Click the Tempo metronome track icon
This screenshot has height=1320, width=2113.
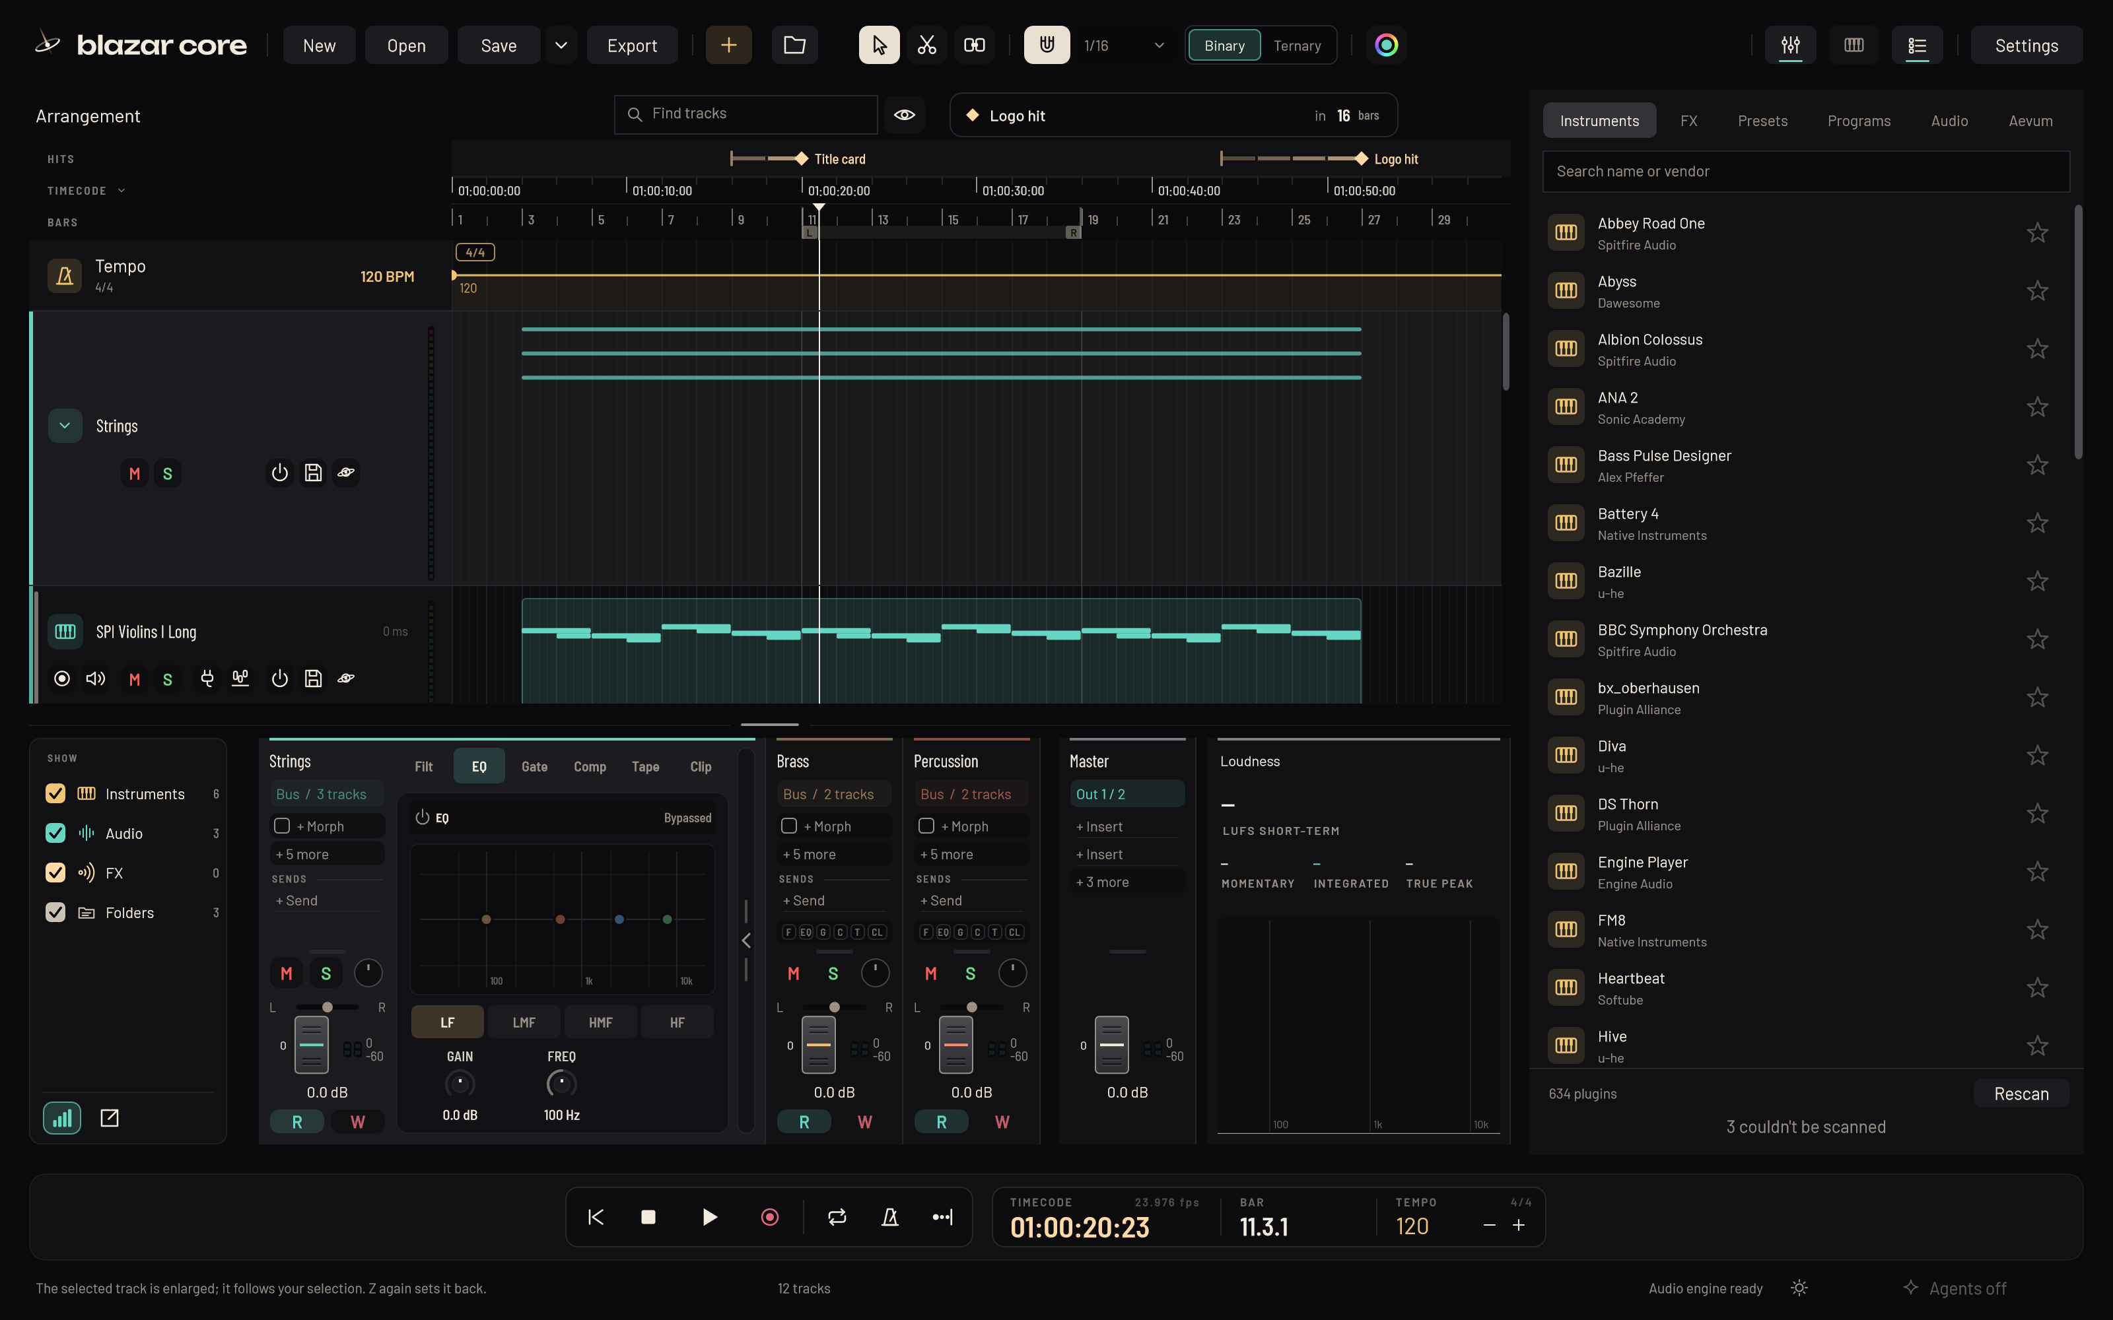[x=65, y=276]
